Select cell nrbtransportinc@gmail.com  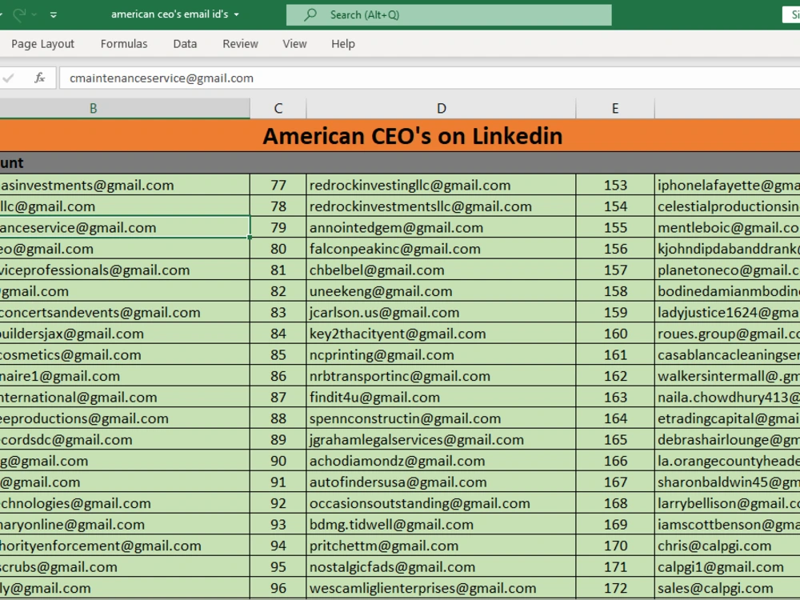click(x=442, y=376)
